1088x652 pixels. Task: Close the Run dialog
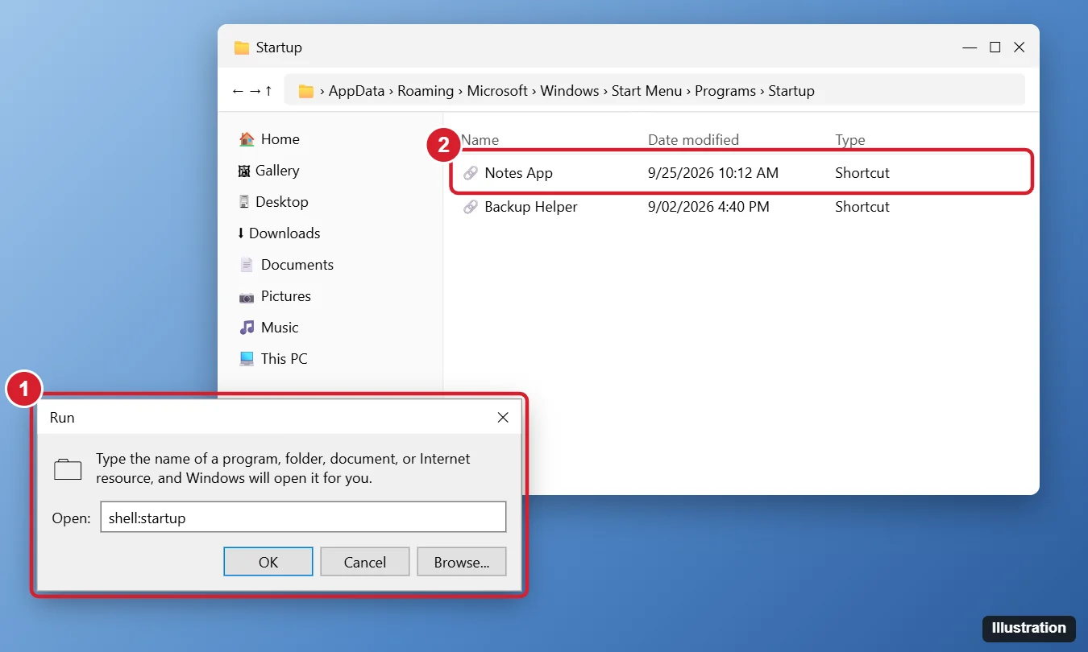503,417
